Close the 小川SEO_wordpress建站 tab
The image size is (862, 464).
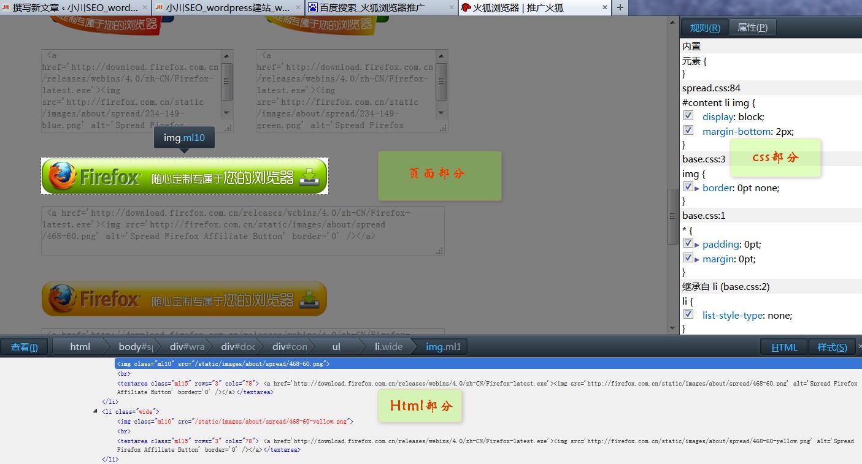pyautogui.click(x=298, y=8)
